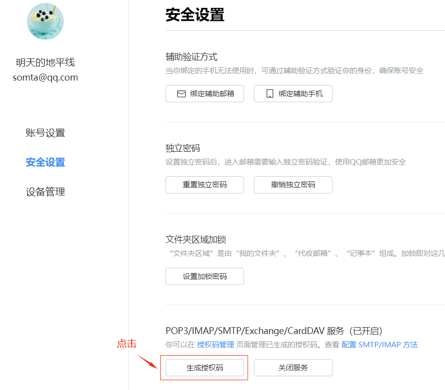Go to 设备管理 in the sidebar
This screenshot has height=390, width=445.
[x=45, y=192]
